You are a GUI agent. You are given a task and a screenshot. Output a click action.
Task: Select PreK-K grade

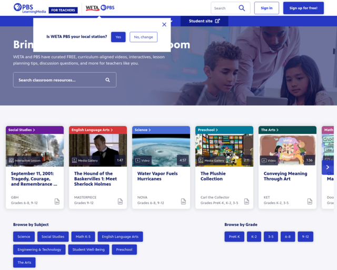pos(234,237)
